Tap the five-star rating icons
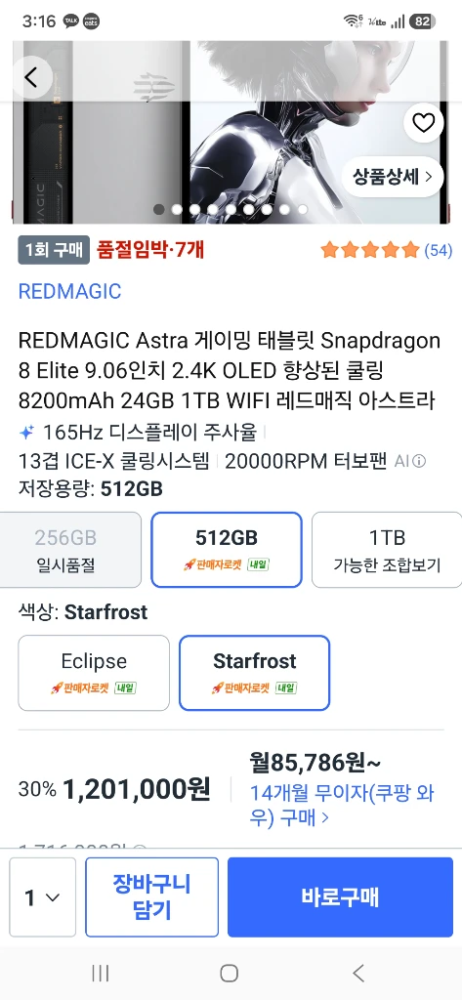 [x=369, y=249]
